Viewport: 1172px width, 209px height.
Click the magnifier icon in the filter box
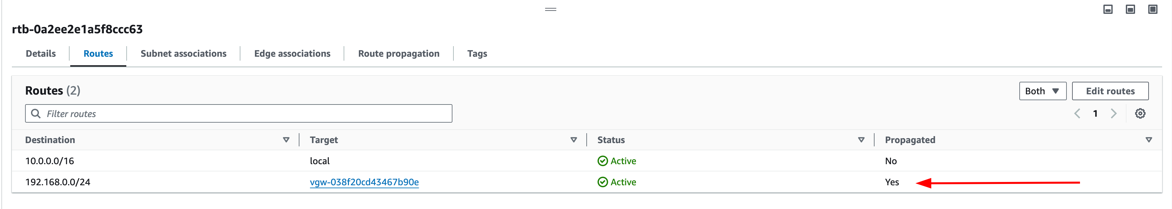[x=36, y=113]
